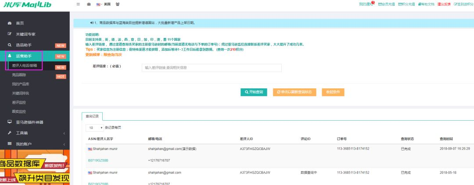Click the 收起条件 collapse conditions button
Image resolution: width=474 pixels, height=185 pixels.
[333, 92]
